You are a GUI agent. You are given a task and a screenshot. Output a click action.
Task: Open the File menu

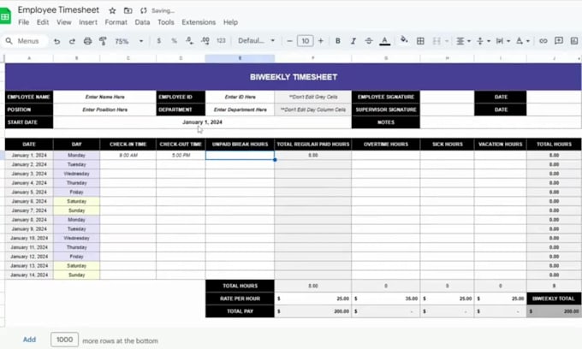click(24, 22)
